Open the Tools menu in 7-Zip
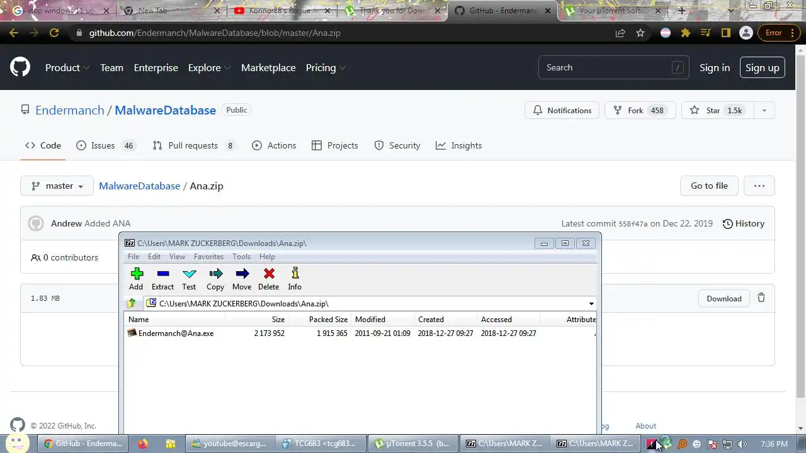This screenshot has height=453, width=806. coord(241,256)
